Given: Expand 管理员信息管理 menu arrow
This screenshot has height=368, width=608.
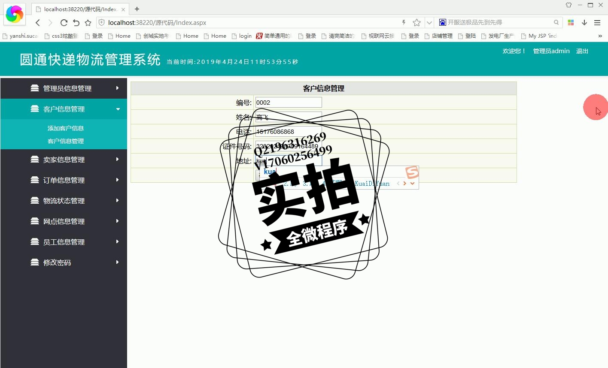Looking at the screenshot, I should point(118,88).
